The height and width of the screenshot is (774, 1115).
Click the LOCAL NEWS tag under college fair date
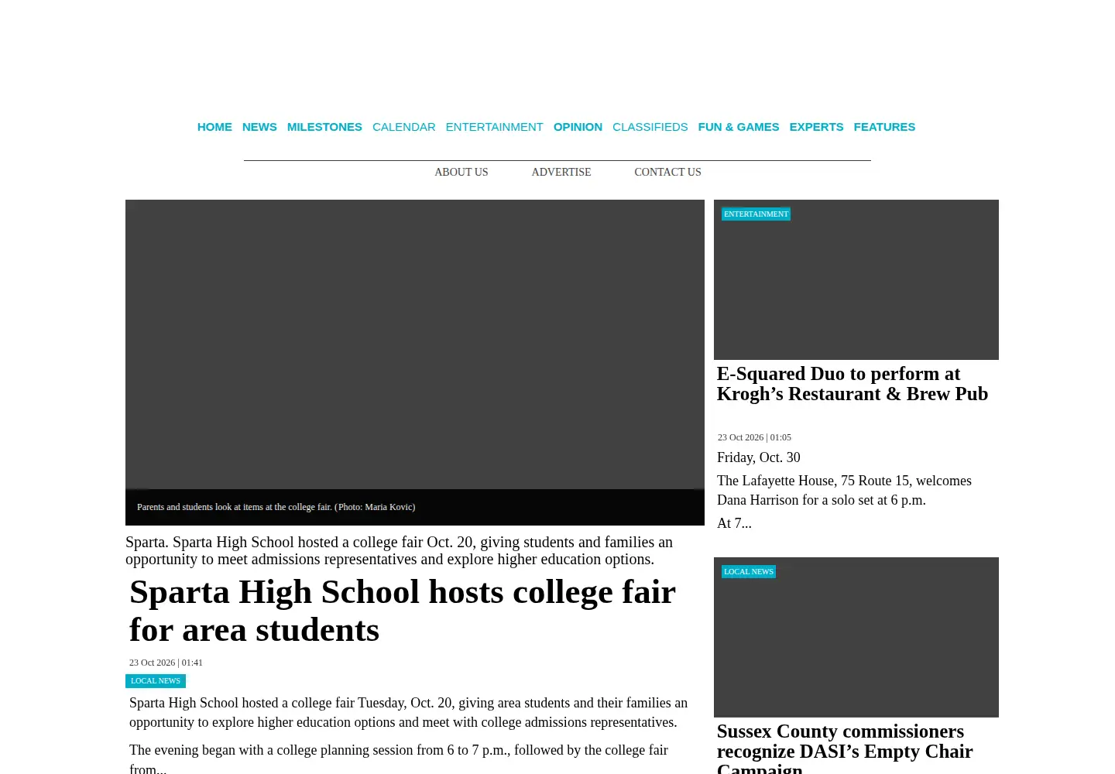click(156, 681)
